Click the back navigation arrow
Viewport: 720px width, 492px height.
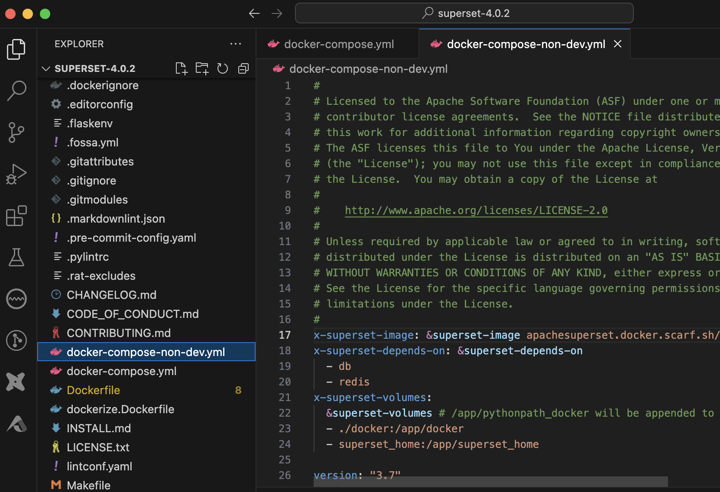click(x=254, y=13)
